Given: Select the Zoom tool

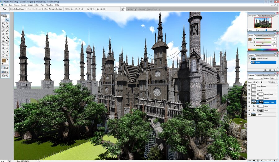Looking at the screenshot, I should (x=7, y=55).
